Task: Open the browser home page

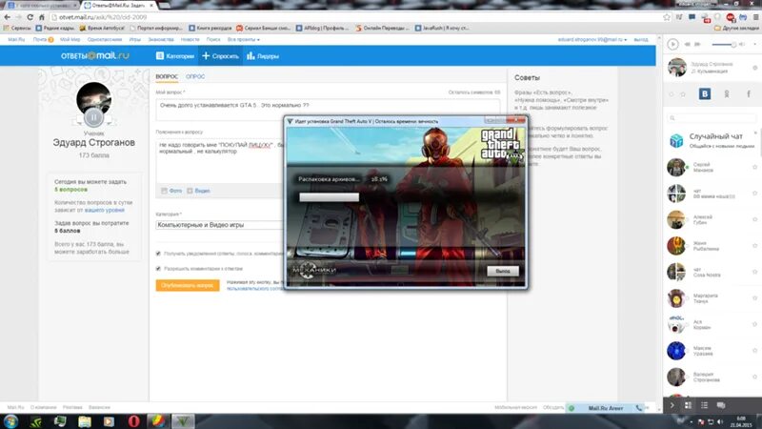Action: click(42, 17)
